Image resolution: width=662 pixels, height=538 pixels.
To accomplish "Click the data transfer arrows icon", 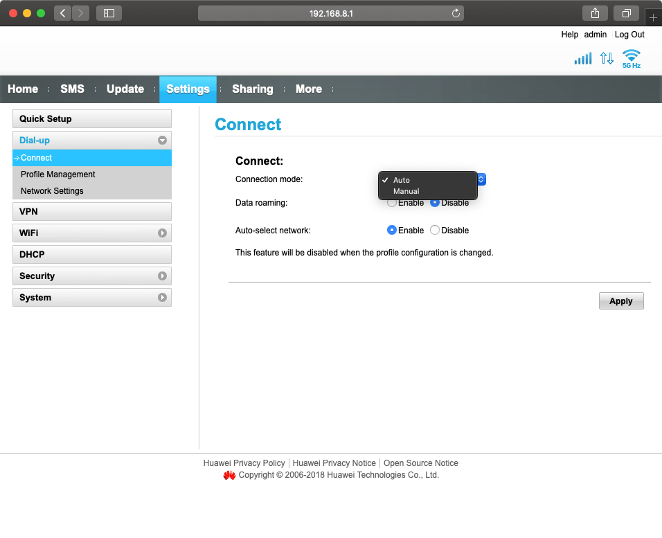I will pyautogui.click(x=607, y=58).
